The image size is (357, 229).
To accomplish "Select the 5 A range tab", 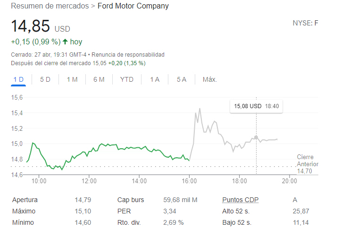I will (182, 79).
